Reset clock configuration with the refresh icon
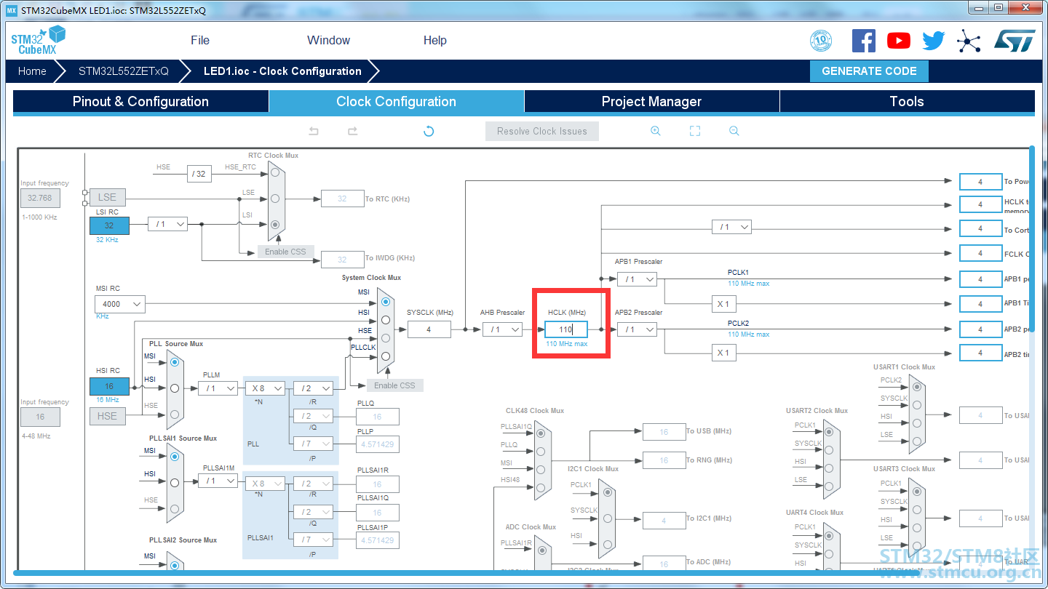Screen dimensions: 1048x589 tap(429, 131)
